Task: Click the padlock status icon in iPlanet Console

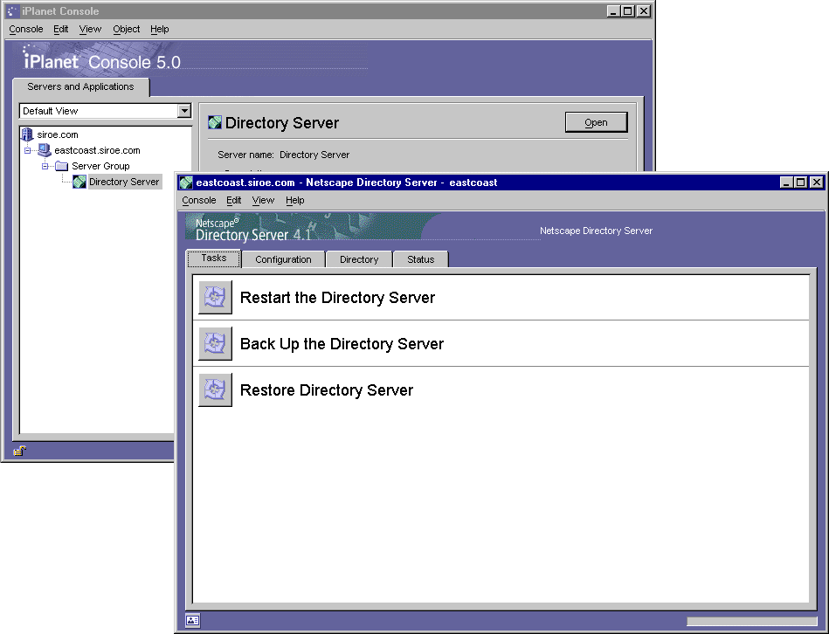Action: coord(19,451)
